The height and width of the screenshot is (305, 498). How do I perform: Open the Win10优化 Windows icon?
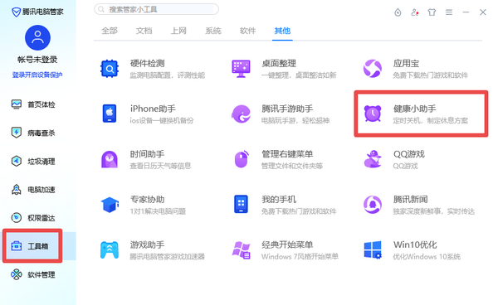372,249
